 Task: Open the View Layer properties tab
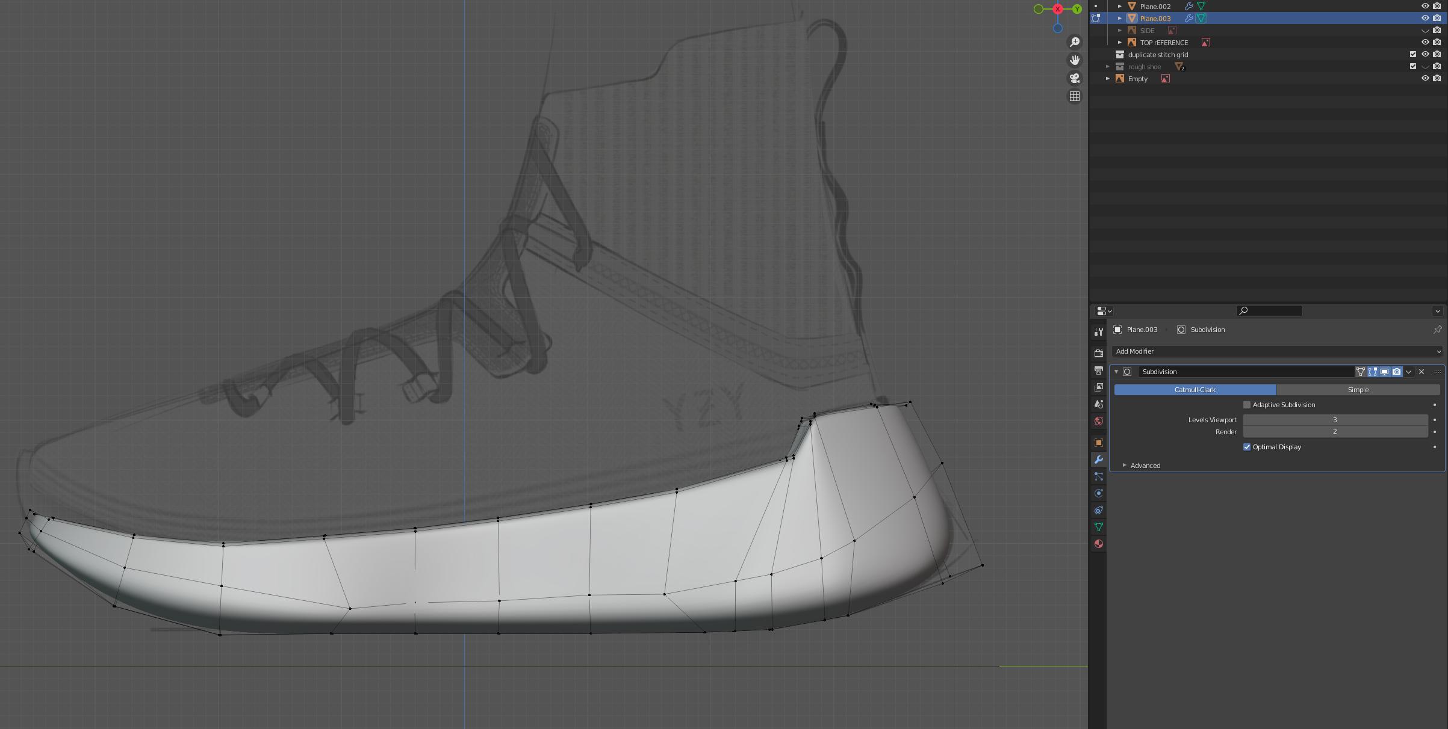pos(1098,387)
